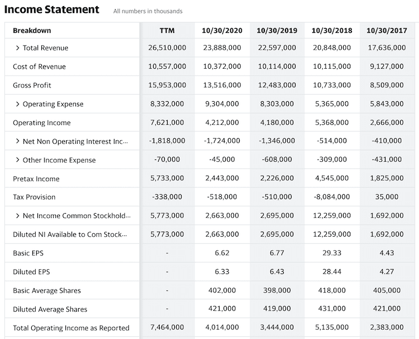This screenshot has height=339, width=419.
Task: Click the Tax Provision row label
Action: tap(34, 197)
